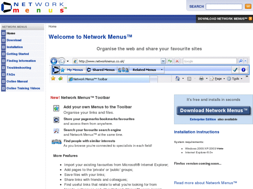Screen dimensions: 253x189
Task: Expand the Related Menus dropdown arrow
Action: coord(162,70)
